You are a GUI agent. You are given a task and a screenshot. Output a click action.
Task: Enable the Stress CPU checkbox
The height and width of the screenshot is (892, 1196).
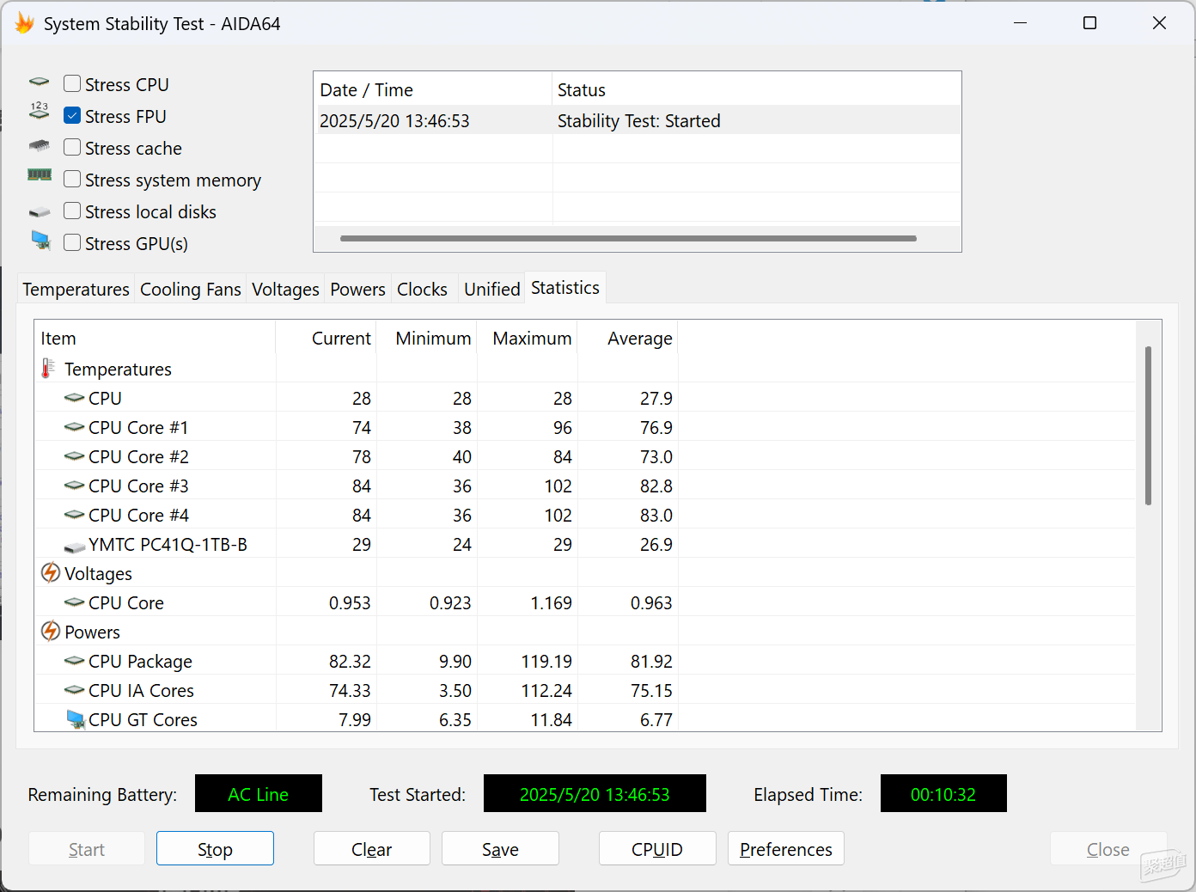pyautogui.click(x=72, y=83)
